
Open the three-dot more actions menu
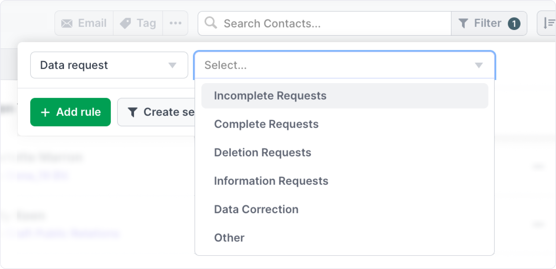tap(175, 23)
